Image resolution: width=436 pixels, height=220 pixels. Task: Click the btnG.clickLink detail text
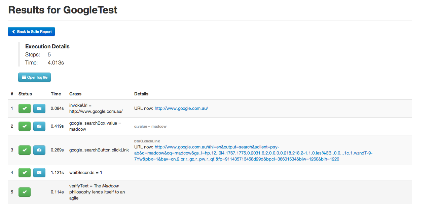(147, 141)
